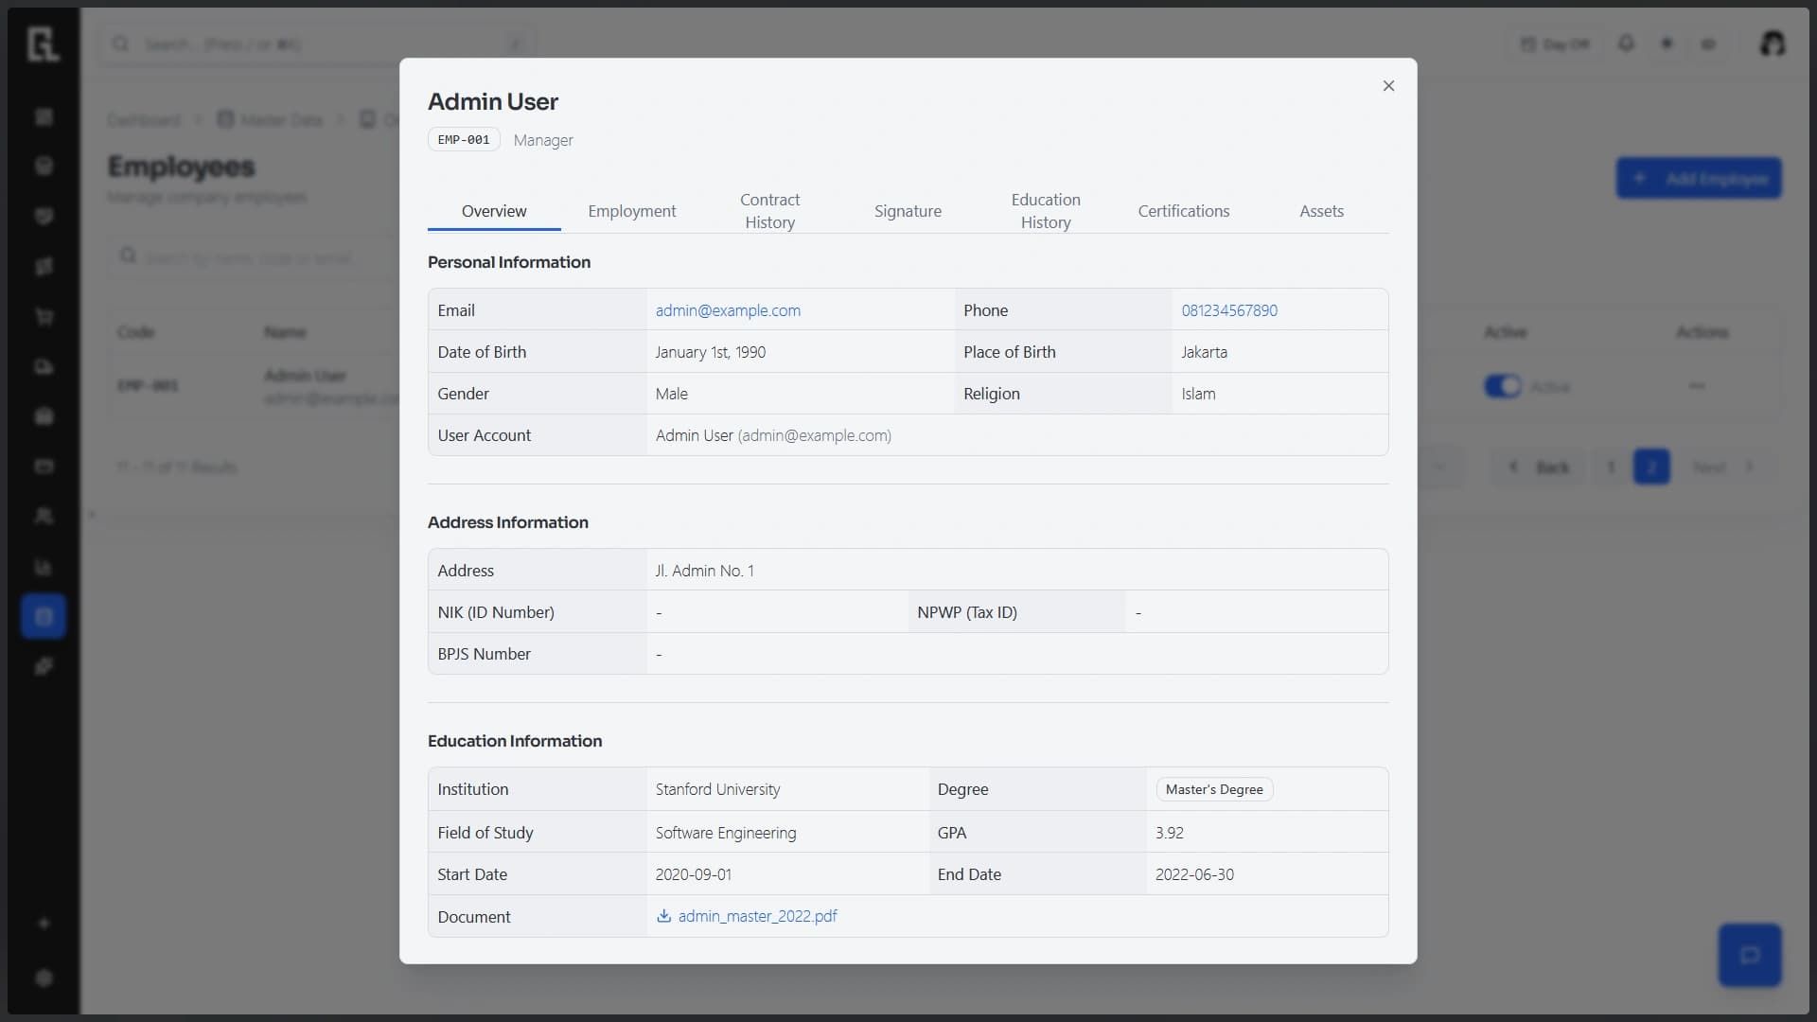Click the Jakarta place of birth value
This screenshot has height=1022, width=1817.
tap(1204, 352)
